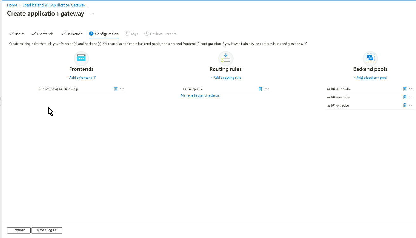416x238 pixels.
Task: Open Manage Backend settings link
Action: pos(200,95)
